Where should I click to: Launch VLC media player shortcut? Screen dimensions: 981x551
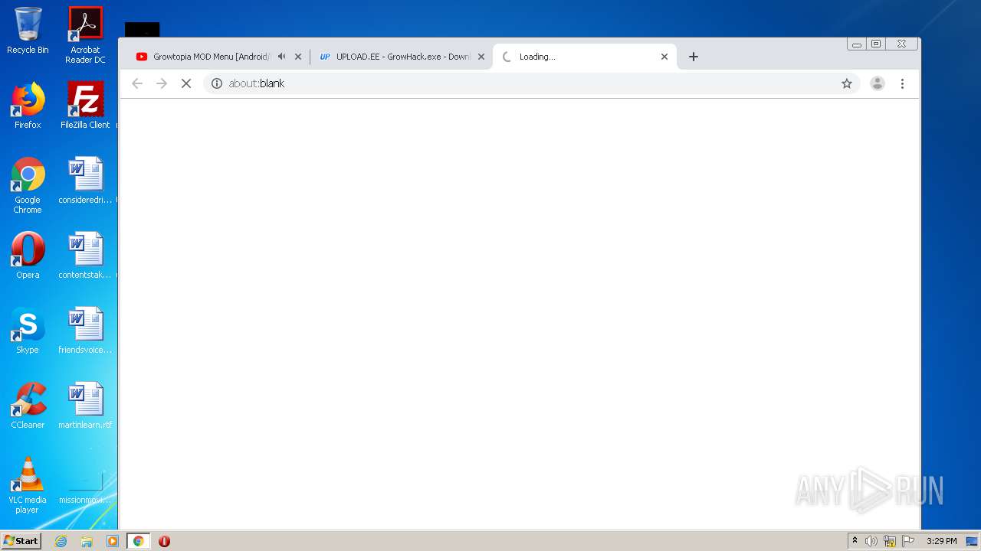[28, 485]
